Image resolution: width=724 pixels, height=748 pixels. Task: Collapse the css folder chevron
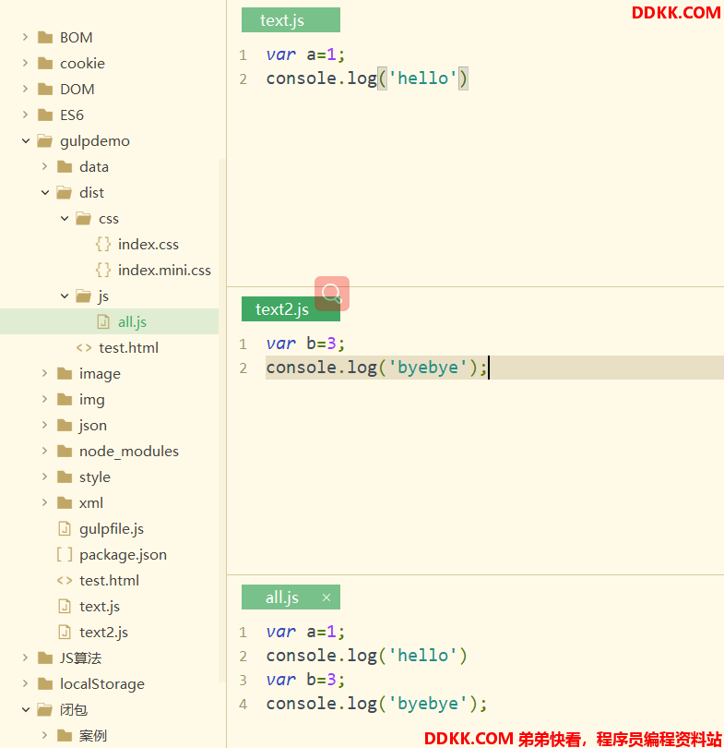(x=65, y=218)
